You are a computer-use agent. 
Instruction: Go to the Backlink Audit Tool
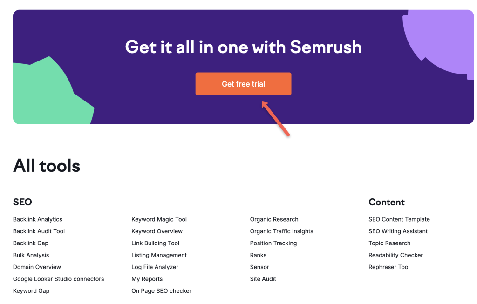pos(39,231)
